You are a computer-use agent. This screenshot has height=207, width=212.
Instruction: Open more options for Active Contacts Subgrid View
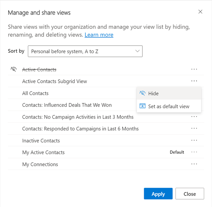(194, 81)
